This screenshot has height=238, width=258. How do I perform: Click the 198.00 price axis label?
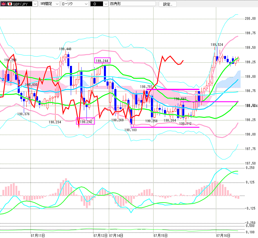click(250, 134)
